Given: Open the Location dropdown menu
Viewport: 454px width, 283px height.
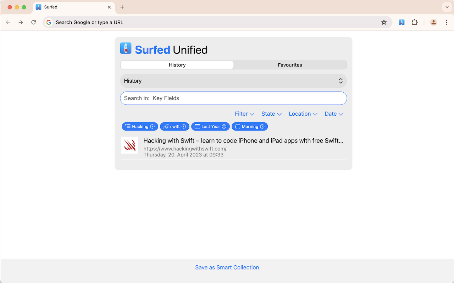Looking at the screenshot, I should (x=303, y=114).
